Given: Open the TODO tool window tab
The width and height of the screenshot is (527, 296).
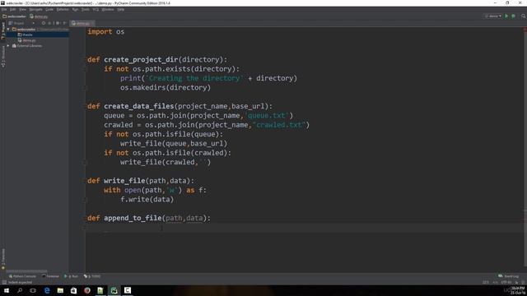Looking at the screenshot, I should [92, 276].
